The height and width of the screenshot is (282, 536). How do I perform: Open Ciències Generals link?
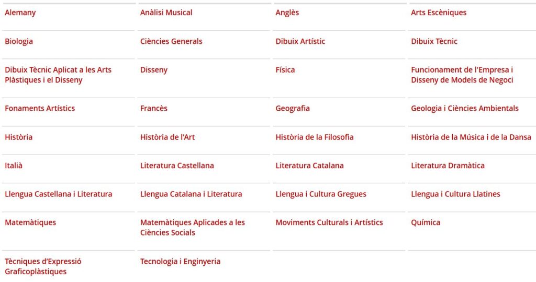(x=171, y=41)
